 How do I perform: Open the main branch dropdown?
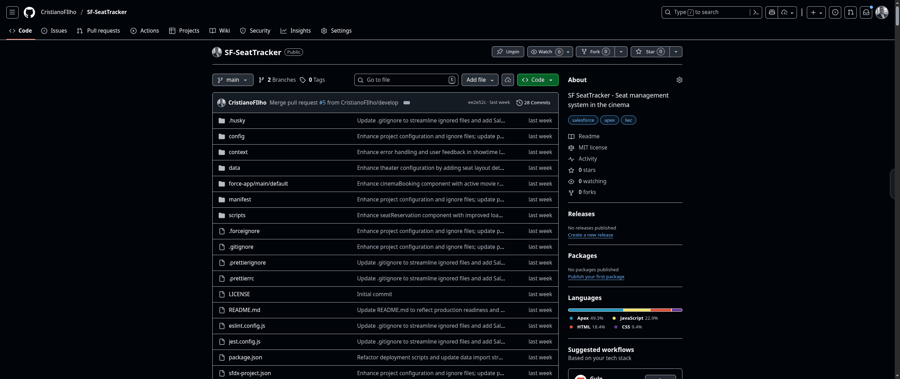(232, 80)
